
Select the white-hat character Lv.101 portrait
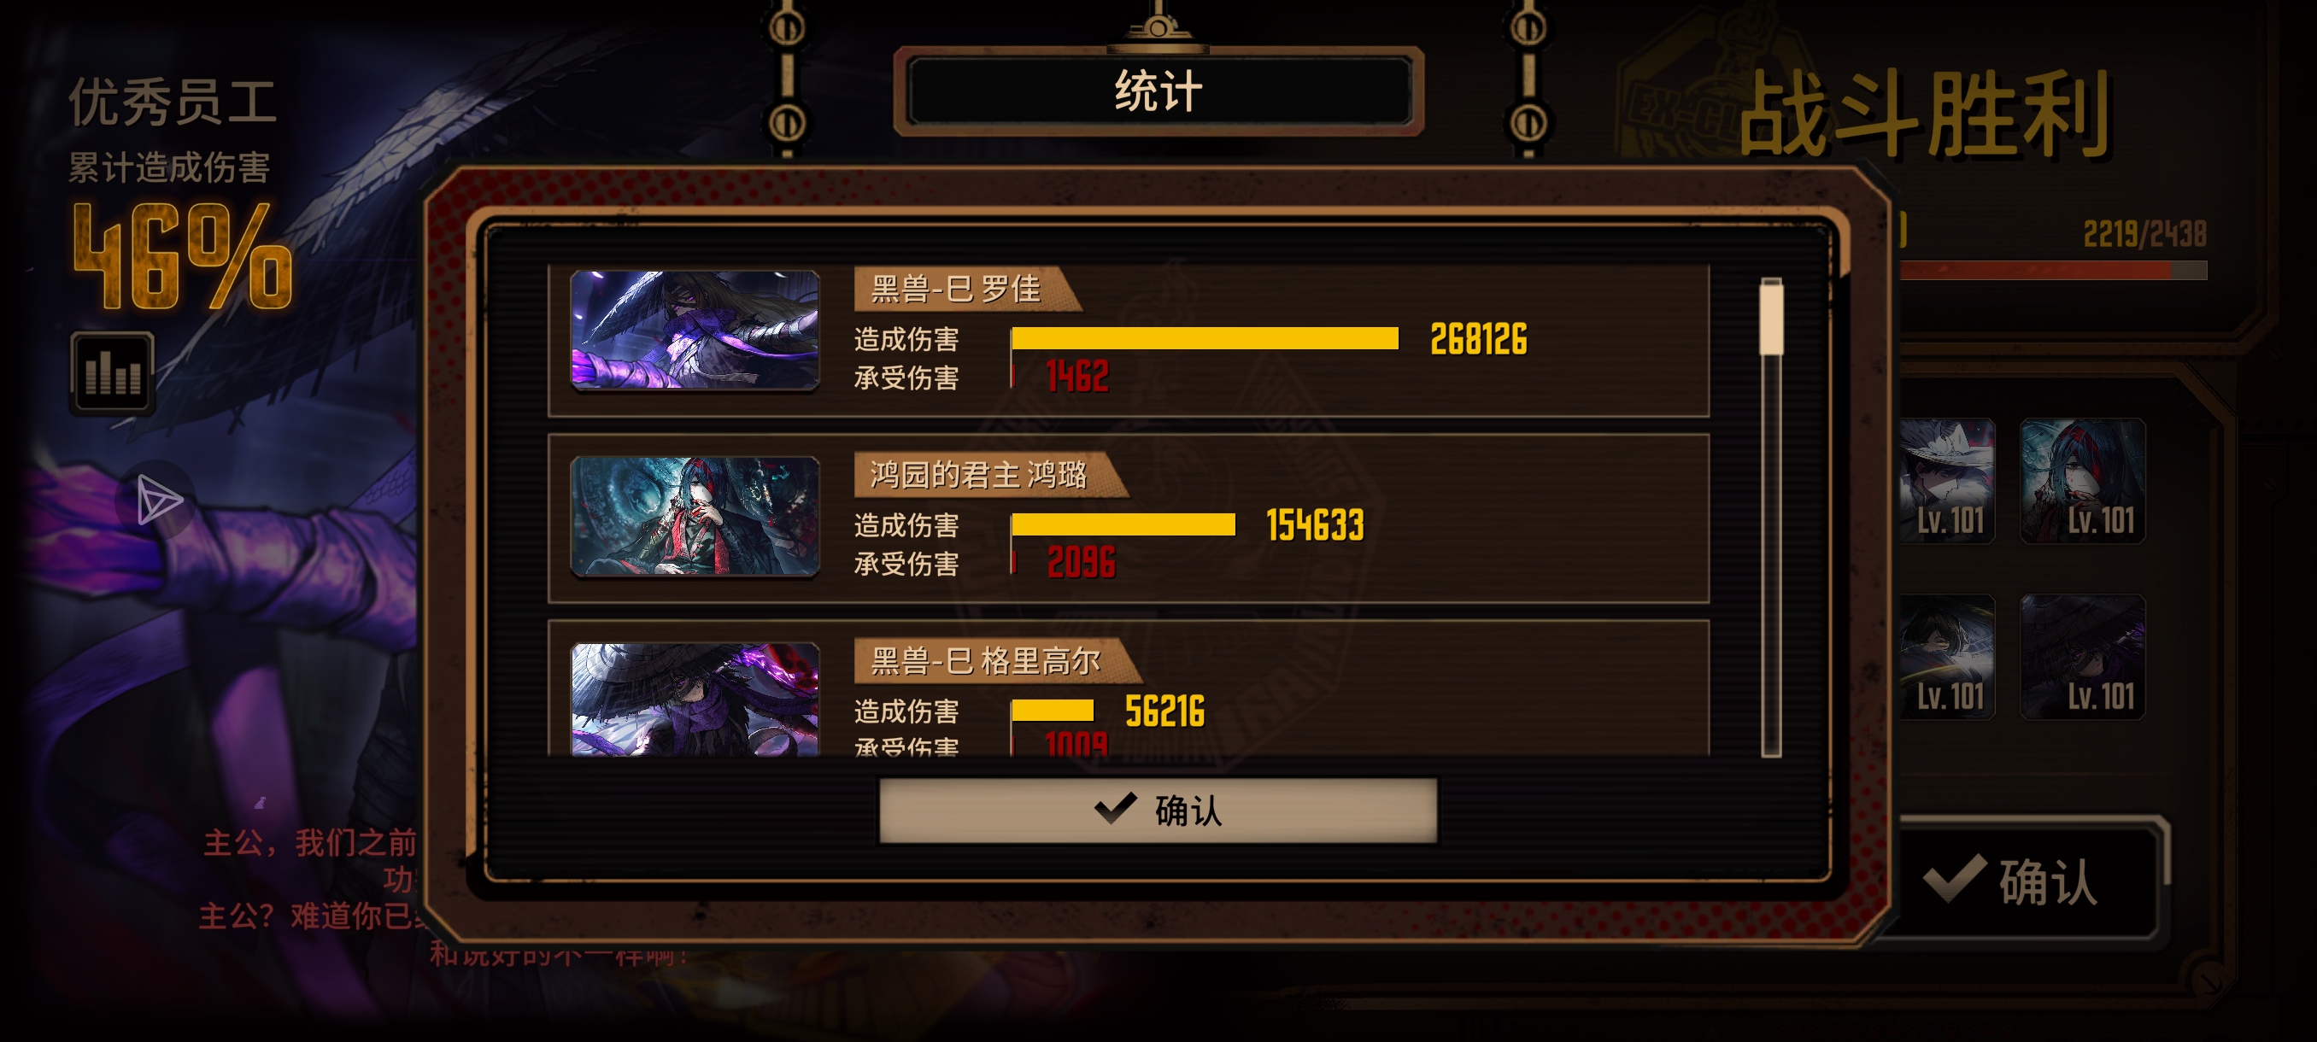1947,480
